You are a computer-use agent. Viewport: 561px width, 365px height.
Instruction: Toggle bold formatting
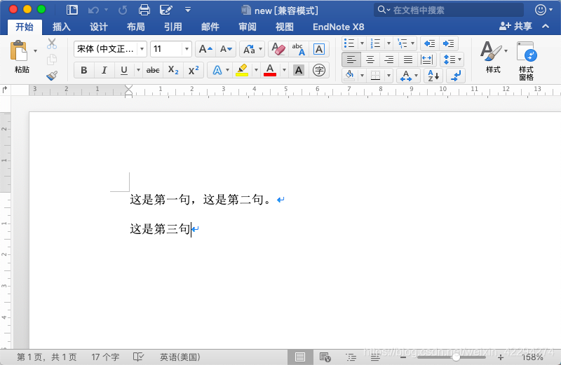pos(84,71)
